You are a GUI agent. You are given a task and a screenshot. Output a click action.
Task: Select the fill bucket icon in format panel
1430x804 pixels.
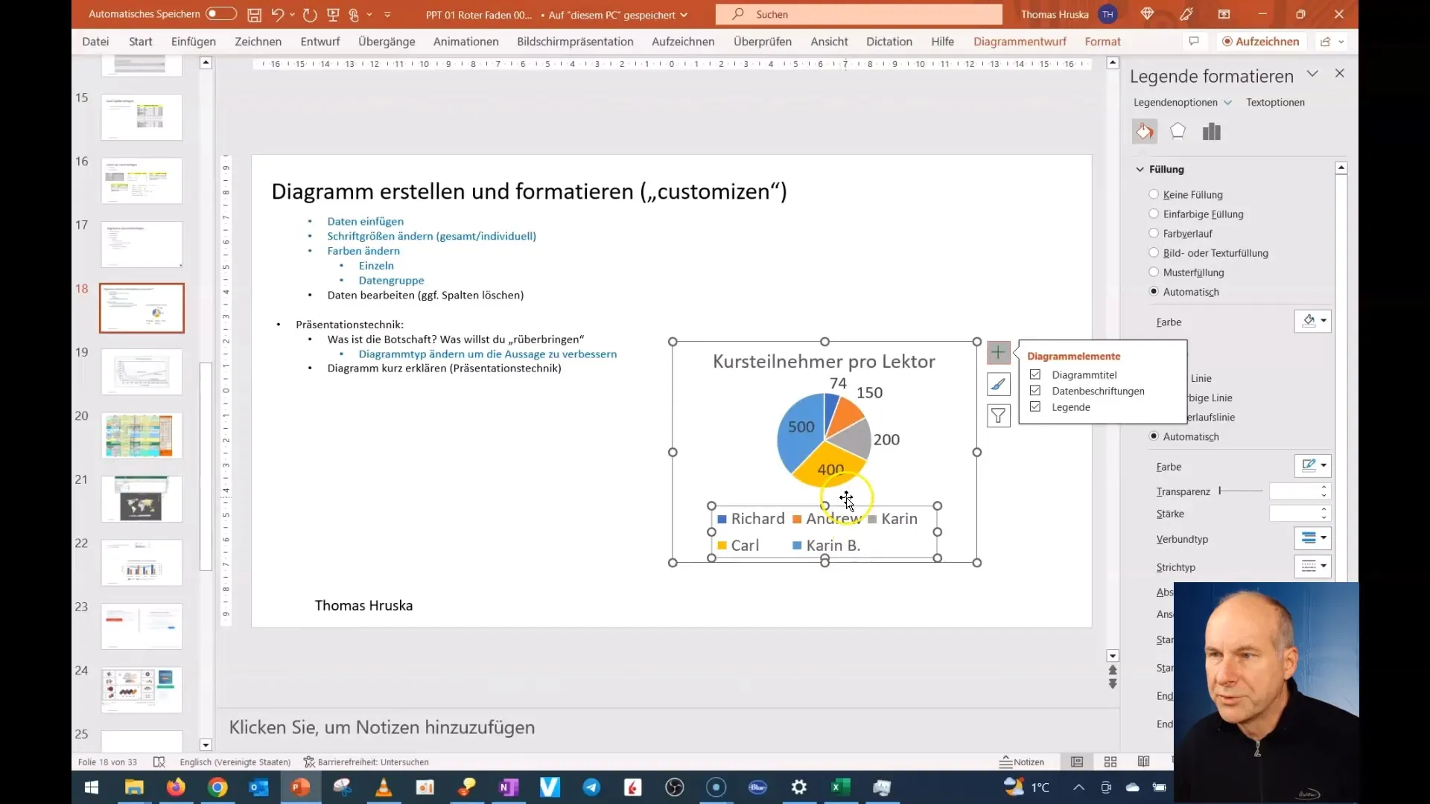[x=1145, y=130]
